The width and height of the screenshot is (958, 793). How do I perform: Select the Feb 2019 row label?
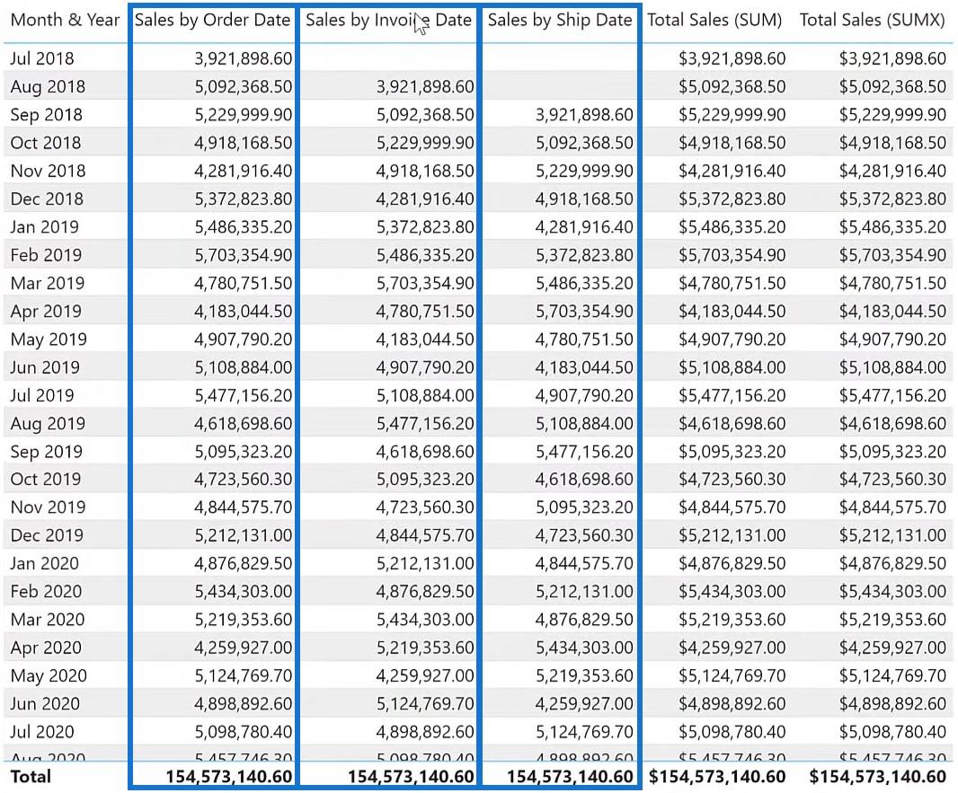coord(46,255)
